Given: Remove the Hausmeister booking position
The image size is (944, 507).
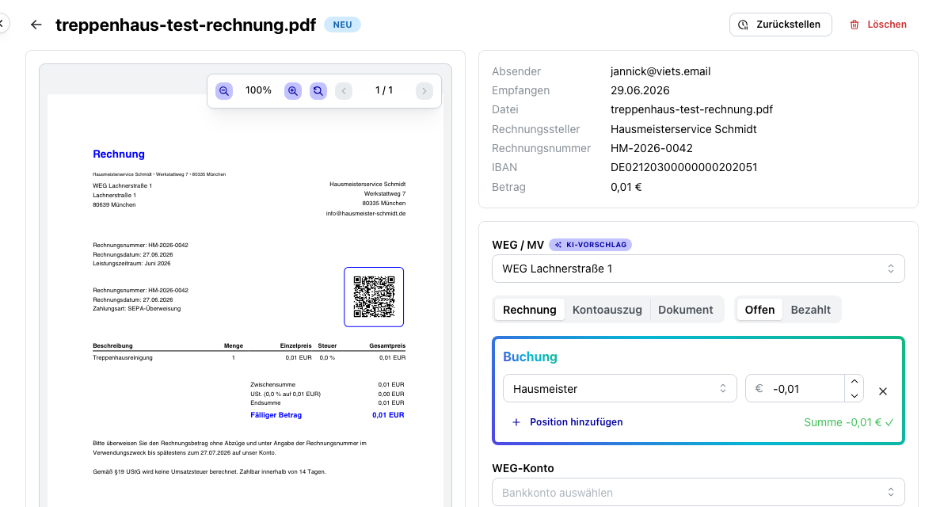Looking at the screenshot, I should coord(882,391).
